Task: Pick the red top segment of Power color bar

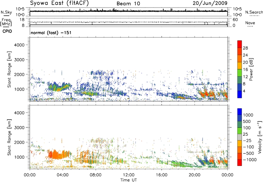Action: pos(240,44)
